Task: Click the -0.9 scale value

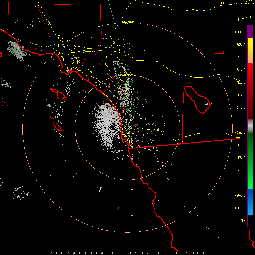Action: 241,120
